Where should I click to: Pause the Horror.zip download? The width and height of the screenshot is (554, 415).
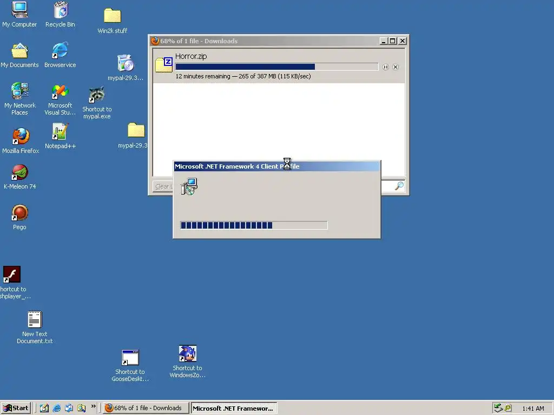click(385, 67)
